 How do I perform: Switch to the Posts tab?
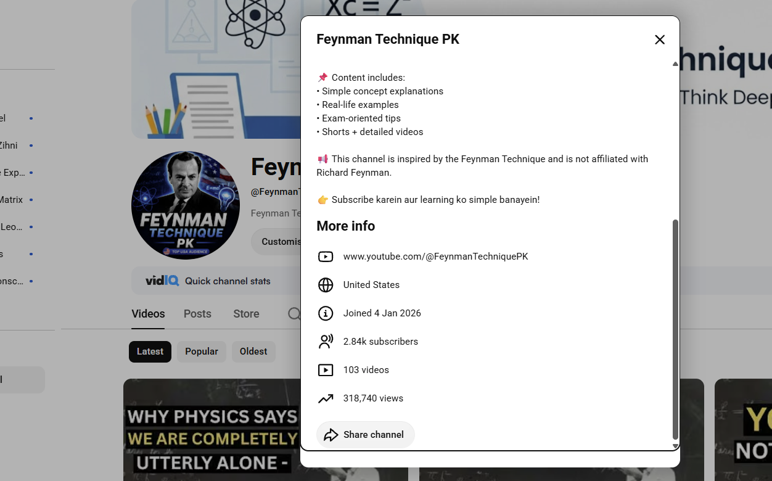[x=197, y=314]
